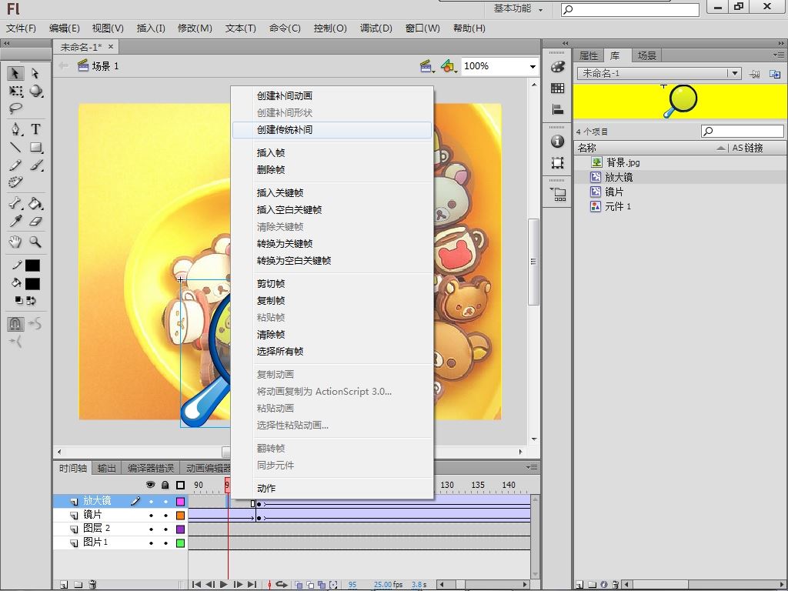This screenshot has height=591, width=788.
Task: Select the Bone tool
Action: [x=15, y=203]
